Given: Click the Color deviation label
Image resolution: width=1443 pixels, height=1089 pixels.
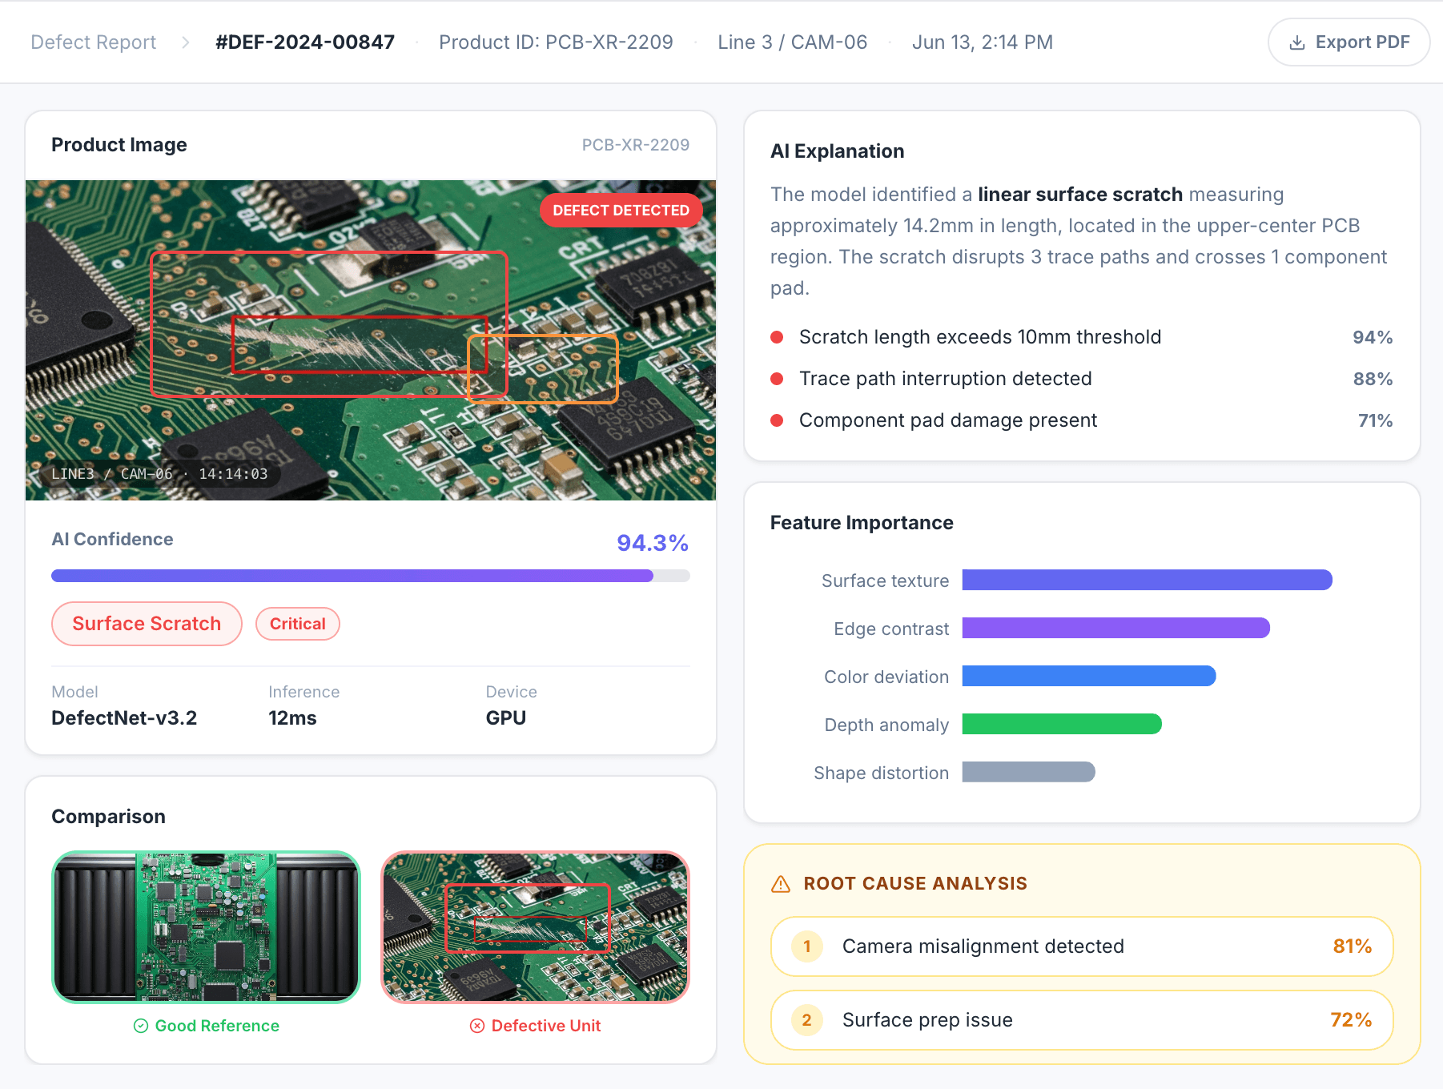Looking at the screenshot, I should point(886,677).
